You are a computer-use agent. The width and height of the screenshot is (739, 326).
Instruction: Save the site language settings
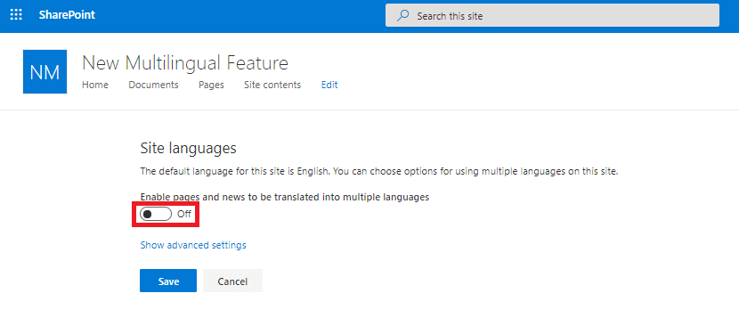click(168, 281)
